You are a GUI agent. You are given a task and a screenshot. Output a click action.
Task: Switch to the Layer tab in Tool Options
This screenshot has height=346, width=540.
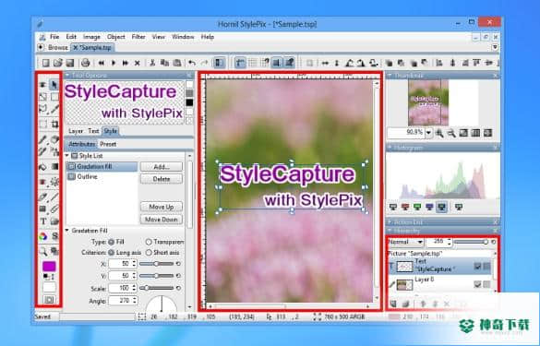(x=76, y=131)
